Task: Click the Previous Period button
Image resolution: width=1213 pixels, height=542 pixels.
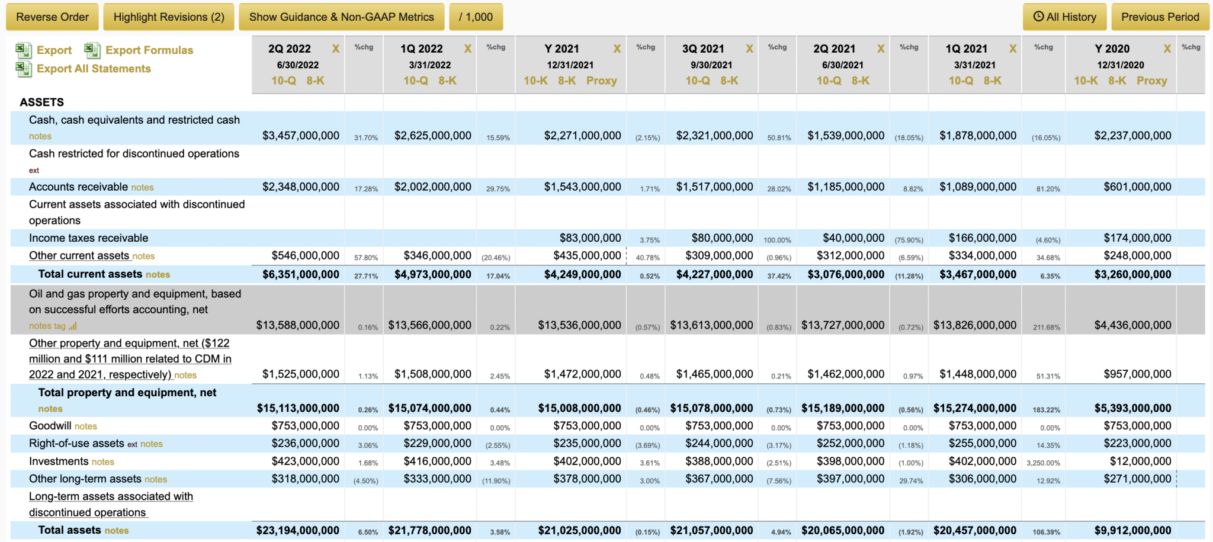Action: (x=1160, y=17)
